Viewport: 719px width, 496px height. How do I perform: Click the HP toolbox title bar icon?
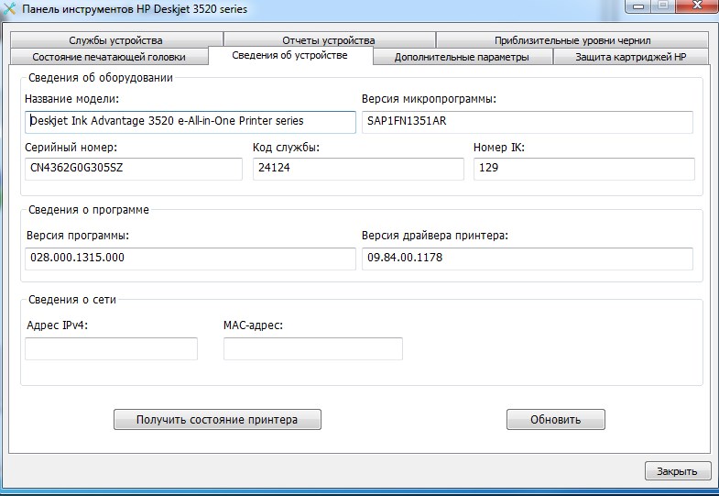[10, 9]
